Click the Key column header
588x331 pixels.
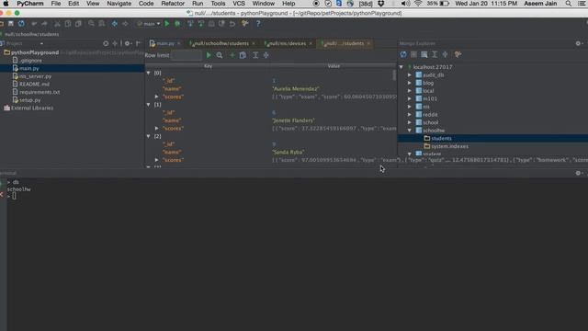209,66
